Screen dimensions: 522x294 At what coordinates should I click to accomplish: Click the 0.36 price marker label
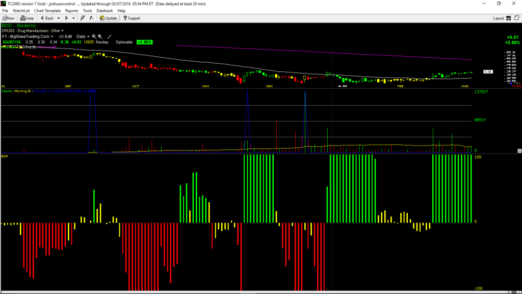(x=488, y=71)
